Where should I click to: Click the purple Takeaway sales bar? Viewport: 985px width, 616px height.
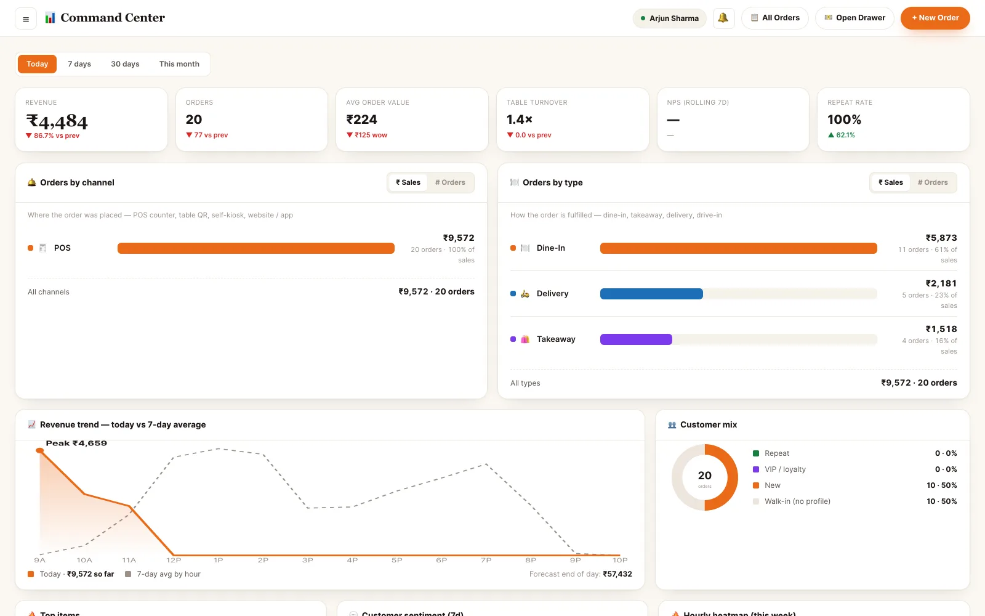pos(636,339)
